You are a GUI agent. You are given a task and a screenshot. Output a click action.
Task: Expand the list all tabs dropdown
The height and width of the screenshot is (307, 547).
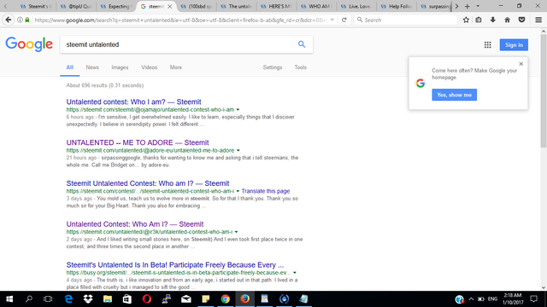(x=478, y=6)
